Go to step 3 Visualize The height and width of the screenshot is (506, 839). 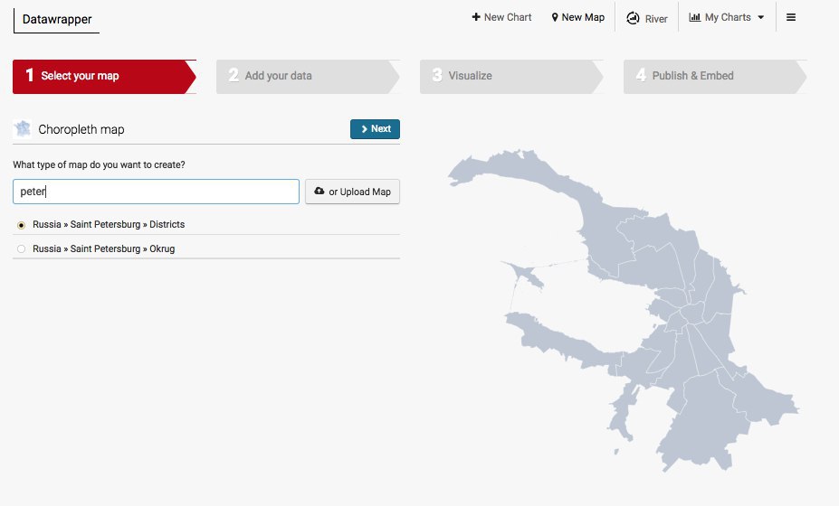[511, 77]
